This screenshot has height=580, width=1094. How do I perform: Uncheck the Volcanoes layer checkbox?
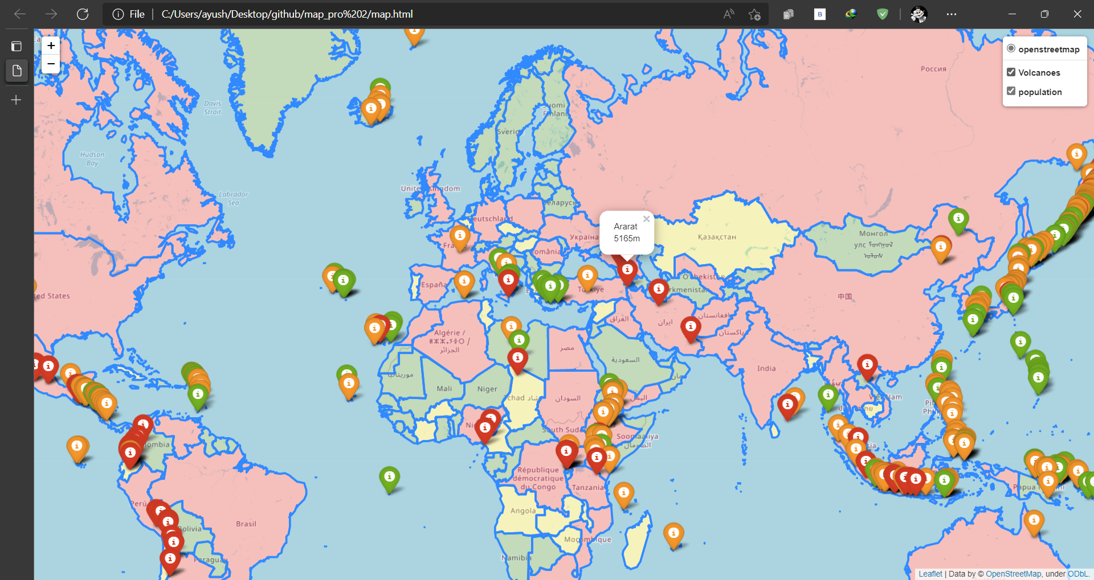pyautogui.click(x=1011, y=72)
